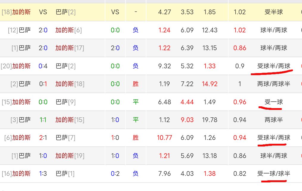Click the 4.27 odds in the highlighted row

pos(165,12)
